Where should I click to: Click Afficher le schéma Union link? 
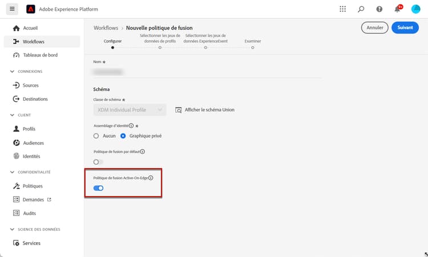point(209,110)
